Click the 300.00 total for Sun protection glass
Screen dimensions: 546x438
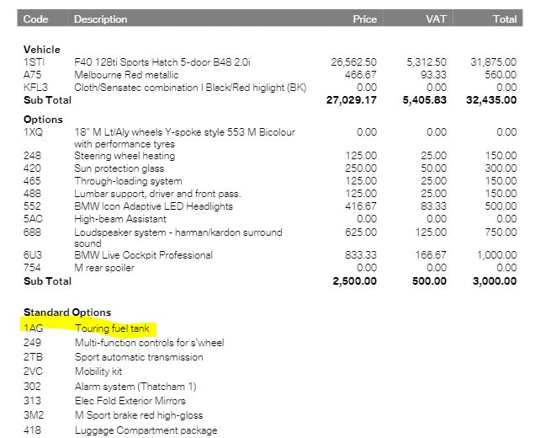tap(501, 168)
